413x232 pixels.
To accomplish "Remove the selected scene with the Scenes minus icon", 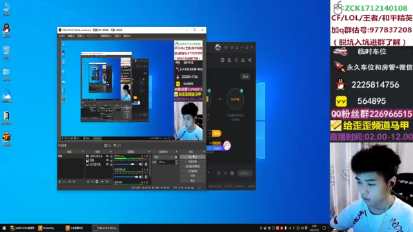I will 65,182.
